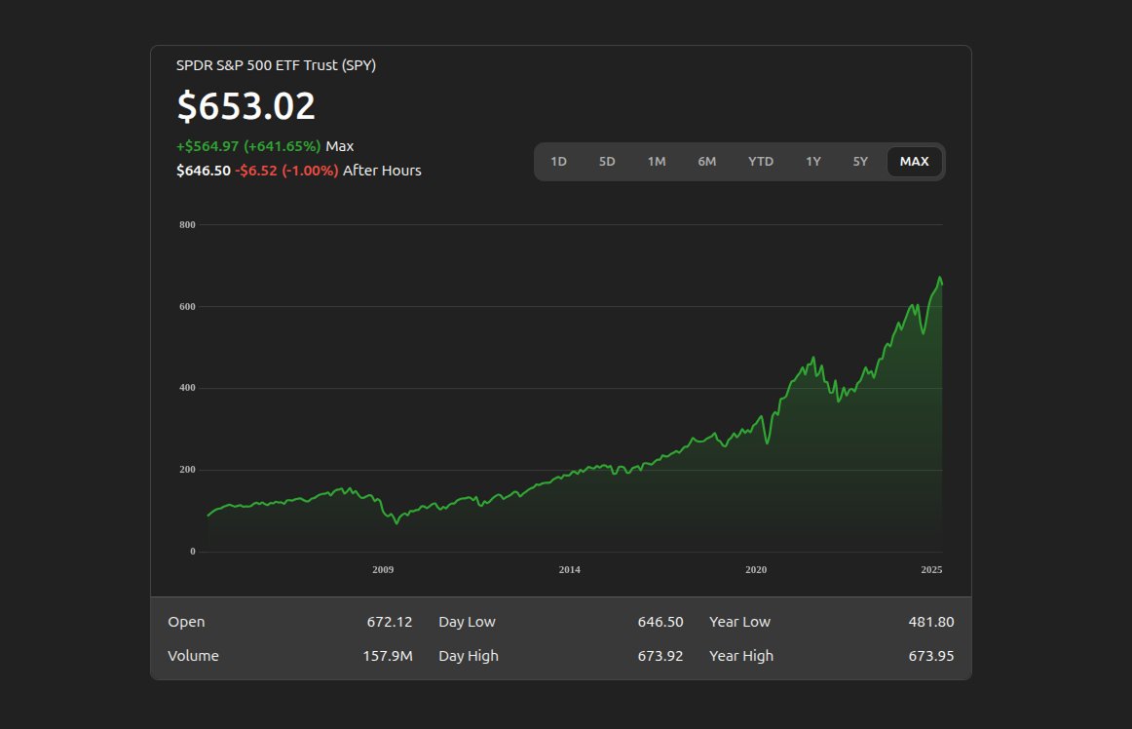
Task: Click the +$564.97 (+641.65%) gain text
Action: (x=248, y=146)
